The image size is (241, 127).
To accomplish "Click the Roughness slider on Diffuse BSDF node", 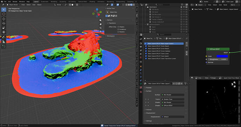I will click(x=218, y=59).
